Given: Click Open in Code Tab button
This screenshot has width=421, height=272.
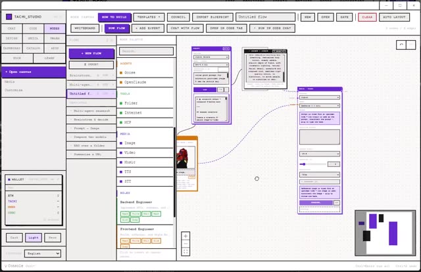Looking at the screenshot, I should point(226,28).
